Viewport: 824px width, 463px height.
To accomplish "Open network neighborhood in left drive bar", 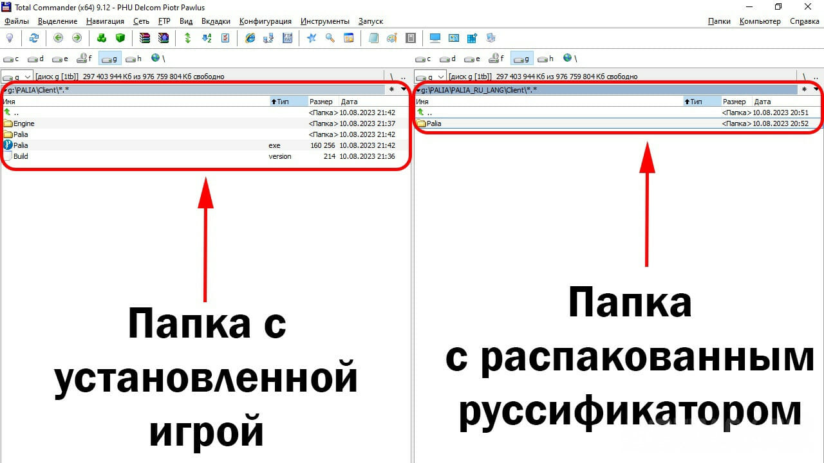I will 158,59.
